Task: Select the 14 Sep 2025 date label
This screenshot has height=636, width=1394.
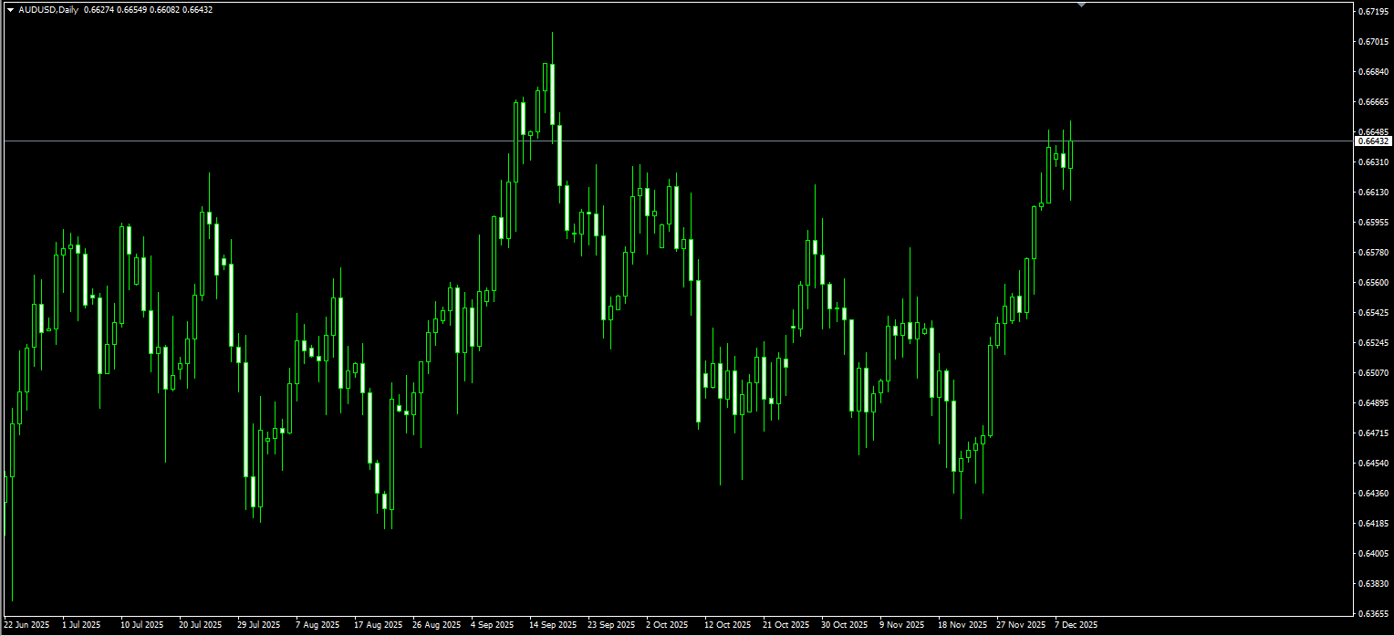Action: (553, 625)
